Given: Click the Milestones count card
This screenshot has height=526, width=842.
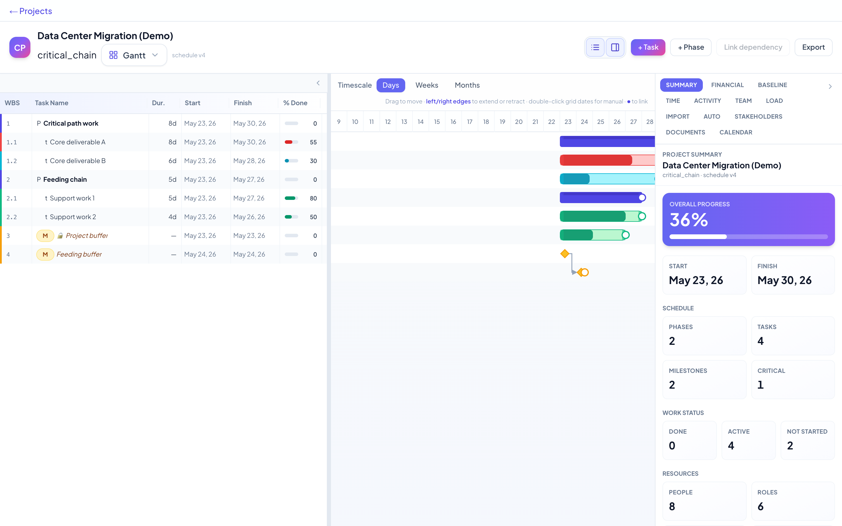Looking at the screenshot, I should pyautogui.click(x=704, y=380).
